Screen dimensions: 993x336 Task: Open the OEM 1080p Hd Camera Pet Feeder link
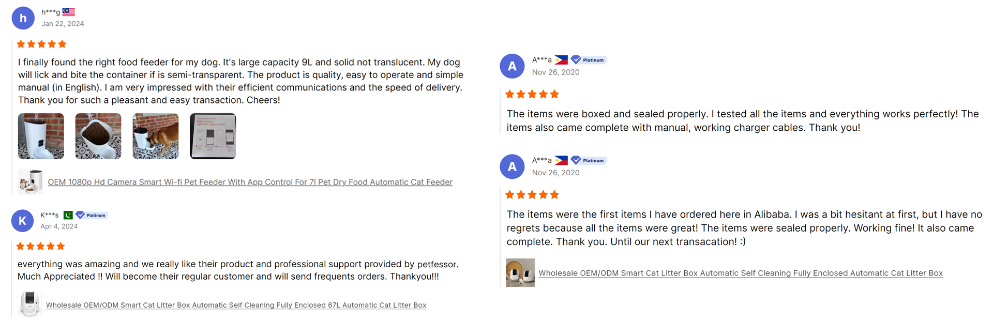click(x=250, y=182)
